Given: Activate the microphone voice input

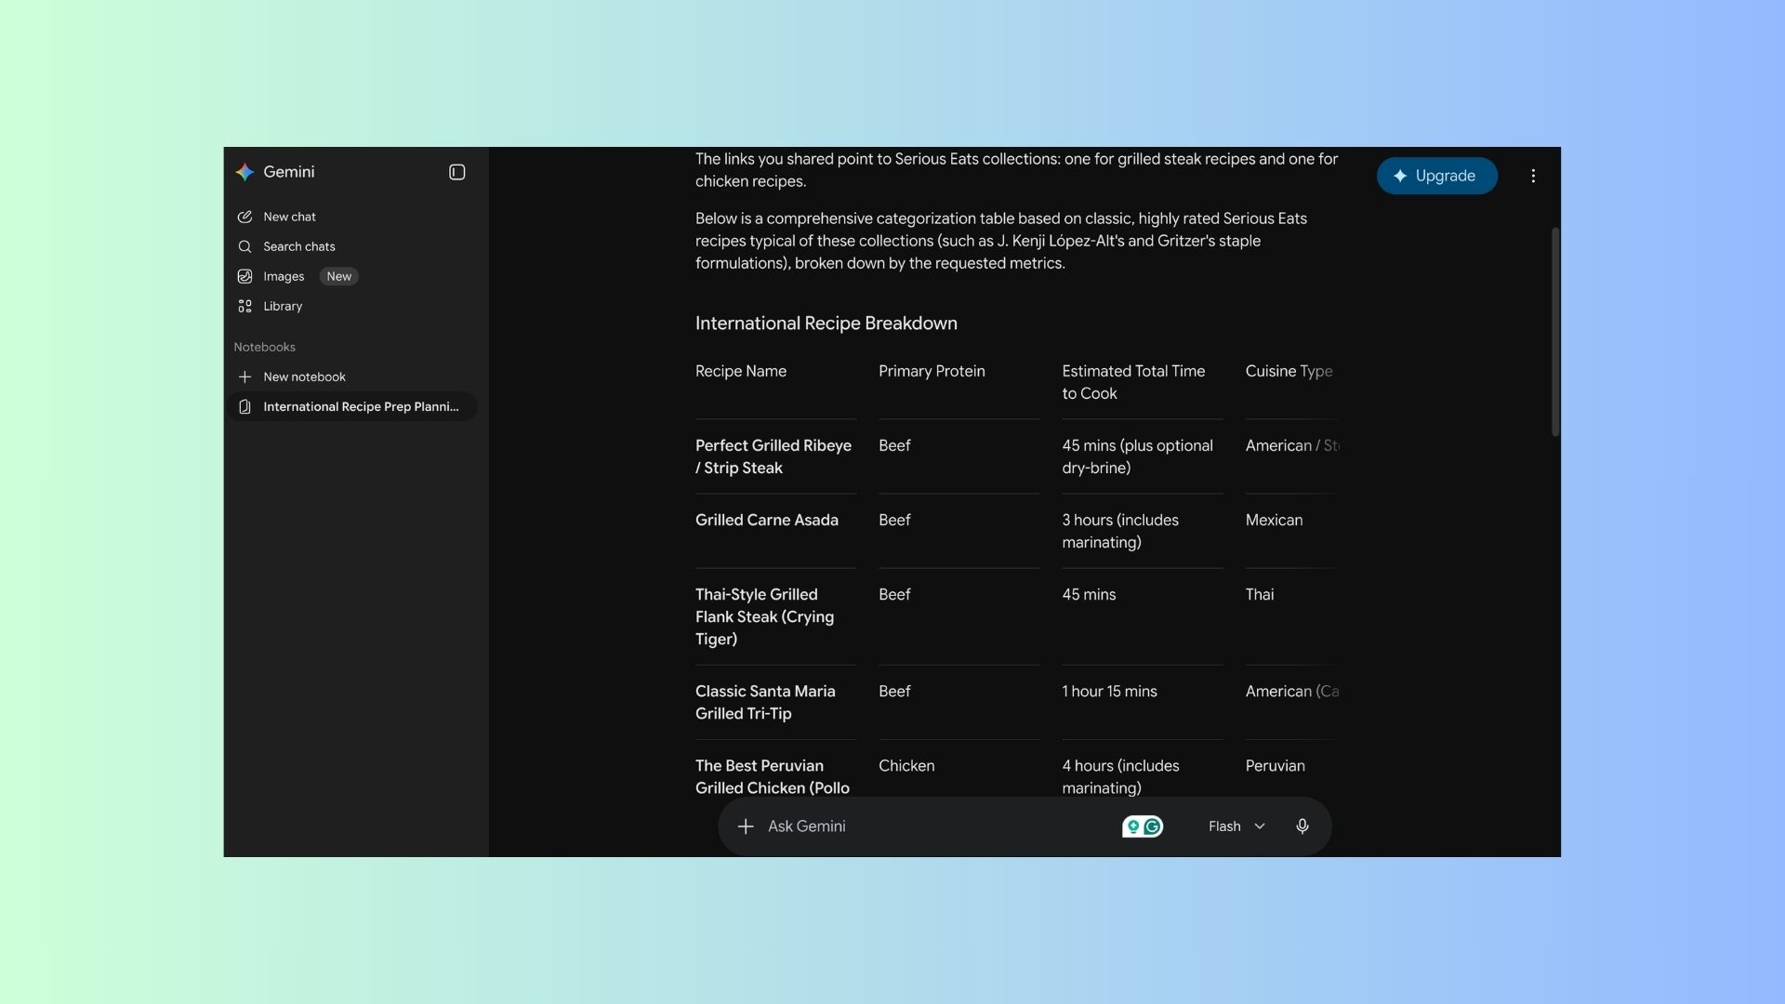Looking at the screenshot, I should pos(1302,826).
